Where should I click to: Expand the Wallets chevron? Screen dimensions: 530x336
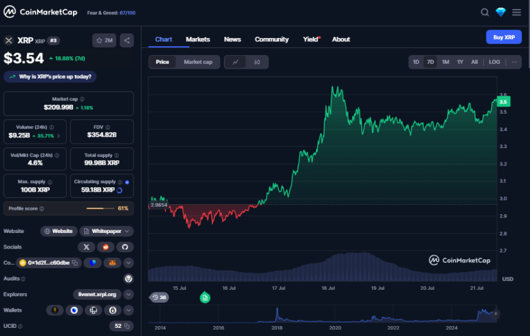[x=128, y=310]
